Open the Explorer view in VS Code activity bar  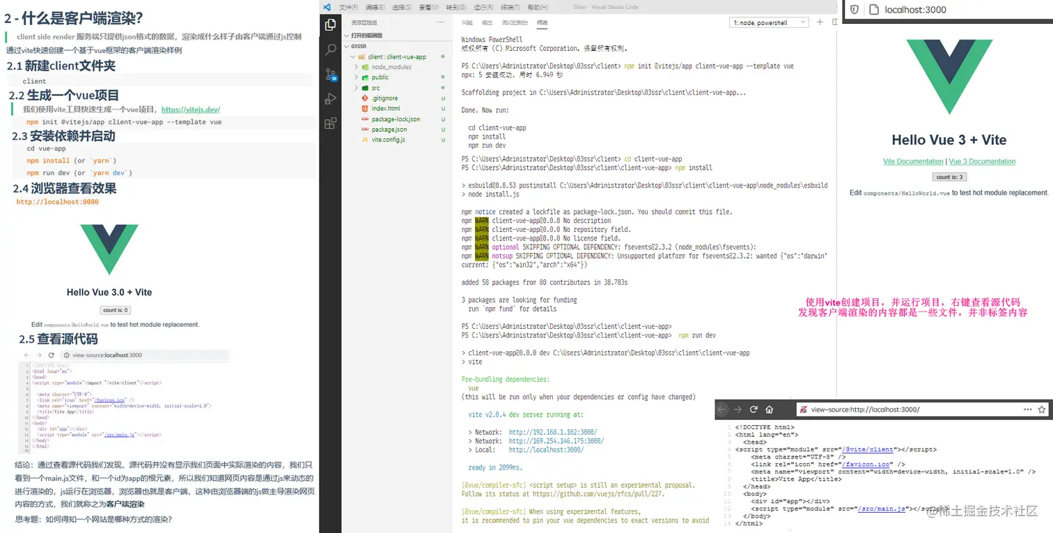point(331,26)
